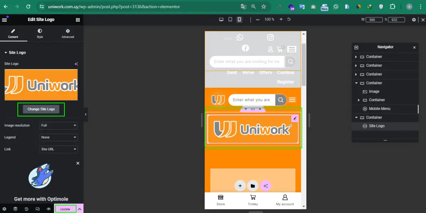Toggle the Navigator layers icon in footer
Screen dimensions: 426x213
(x=15, y=209)
